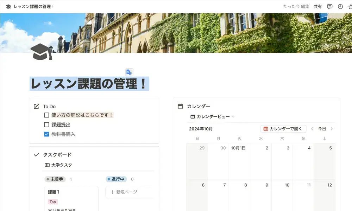Click the To Do edit pencil icon

36,106
